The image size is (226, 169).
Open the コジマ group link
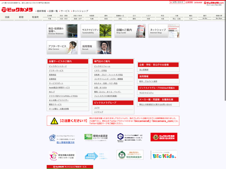97,108
